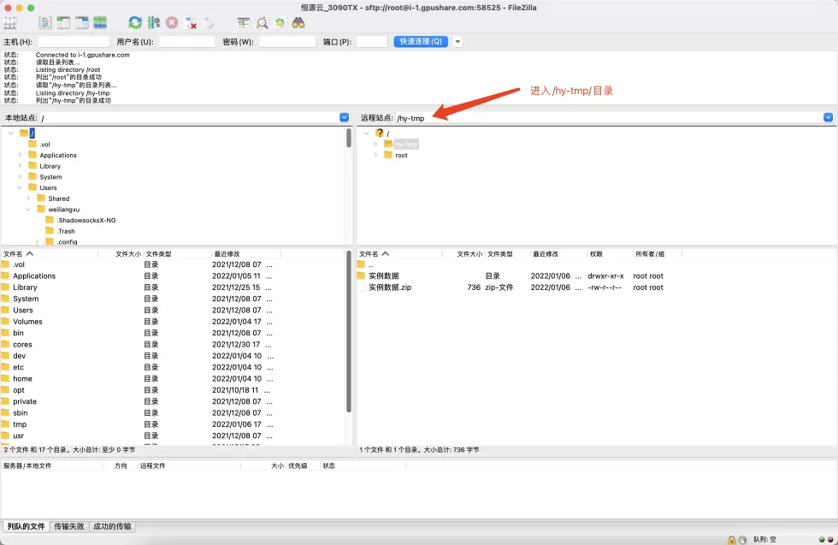Collapse the weiliangxu folder node
This screenshot has height=545, width=838.
28,209
